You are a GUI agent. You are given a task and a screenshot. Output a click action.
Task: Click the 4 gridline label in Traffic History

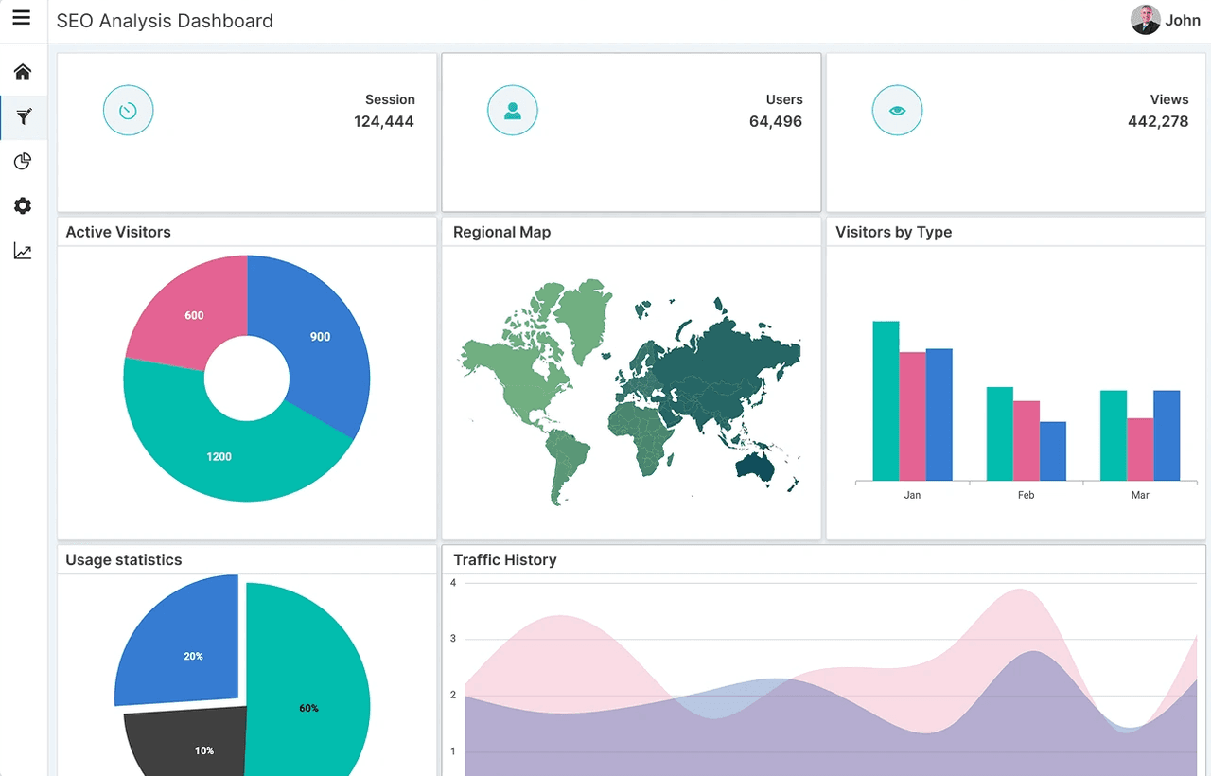tap(453, 583)
